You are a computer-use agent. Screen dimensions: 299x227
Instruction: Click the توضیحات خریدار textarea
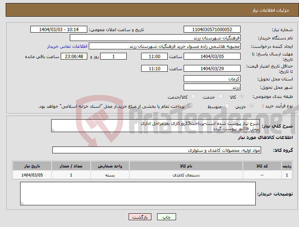138,194
